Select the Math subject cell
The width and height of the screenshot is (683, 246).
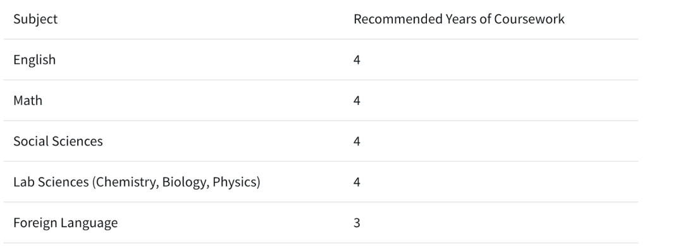(28, 101)
